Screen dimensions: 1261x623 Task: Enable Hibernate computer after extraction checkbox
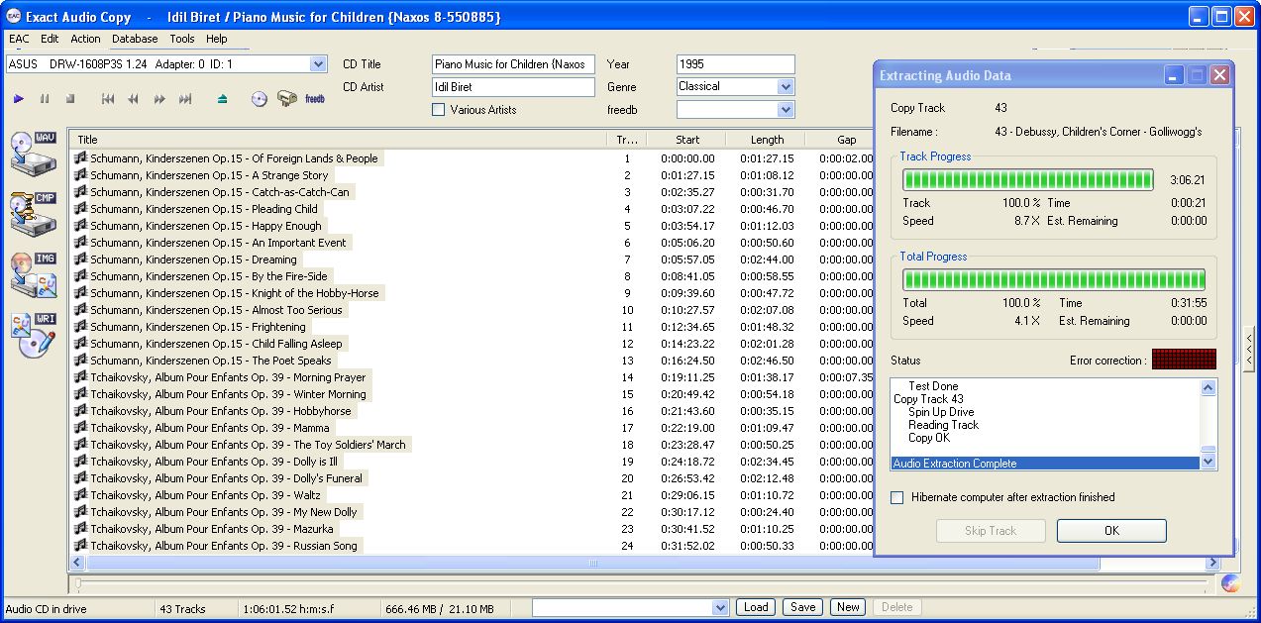[x=897, y=497]
